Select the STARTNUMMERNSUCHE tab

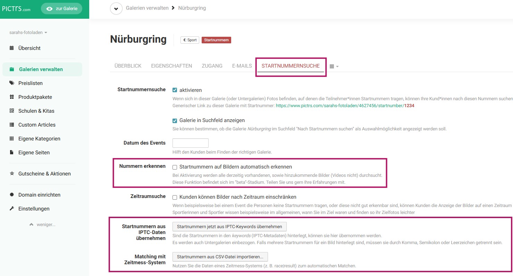point(291,66)
